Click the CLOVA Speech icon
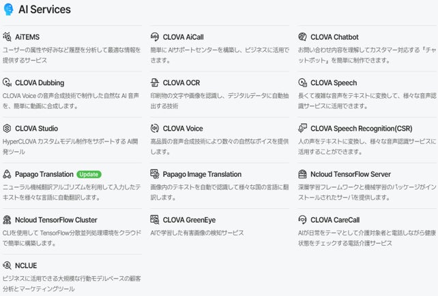 tap(302, 83)
